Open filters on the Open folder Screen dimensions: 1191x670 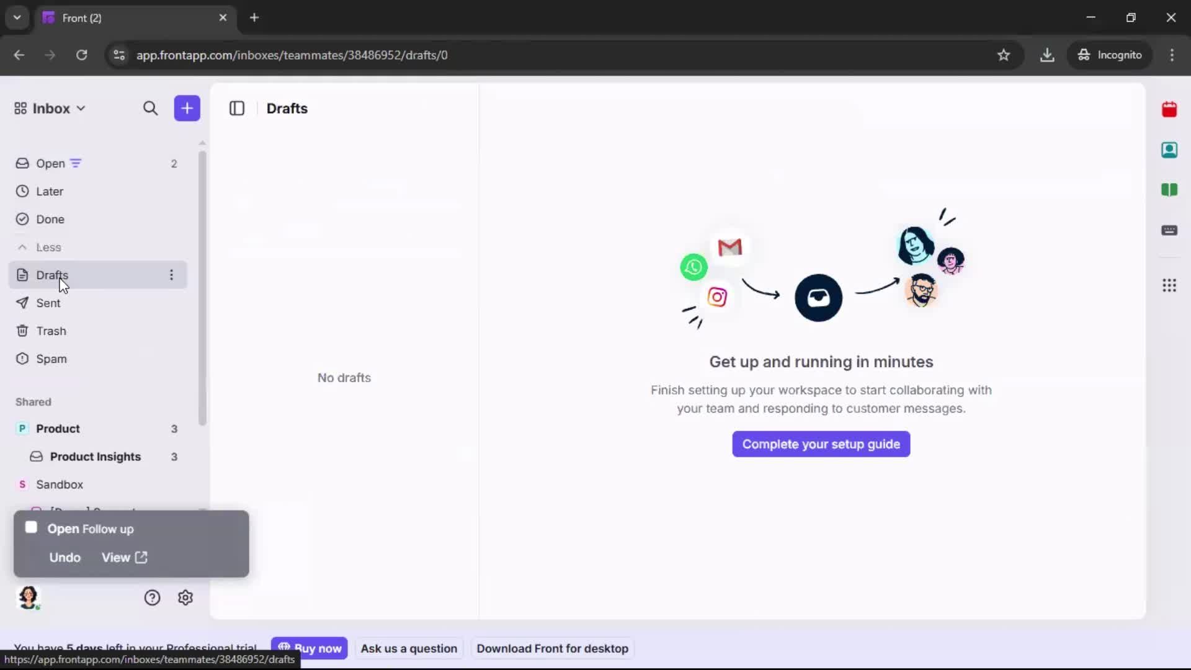[76, 163]
